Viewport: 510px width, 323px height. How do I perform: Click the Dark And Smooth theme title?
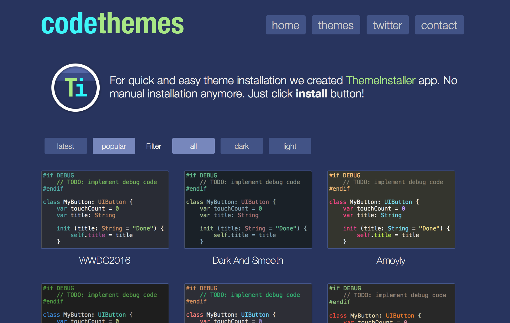248,261
